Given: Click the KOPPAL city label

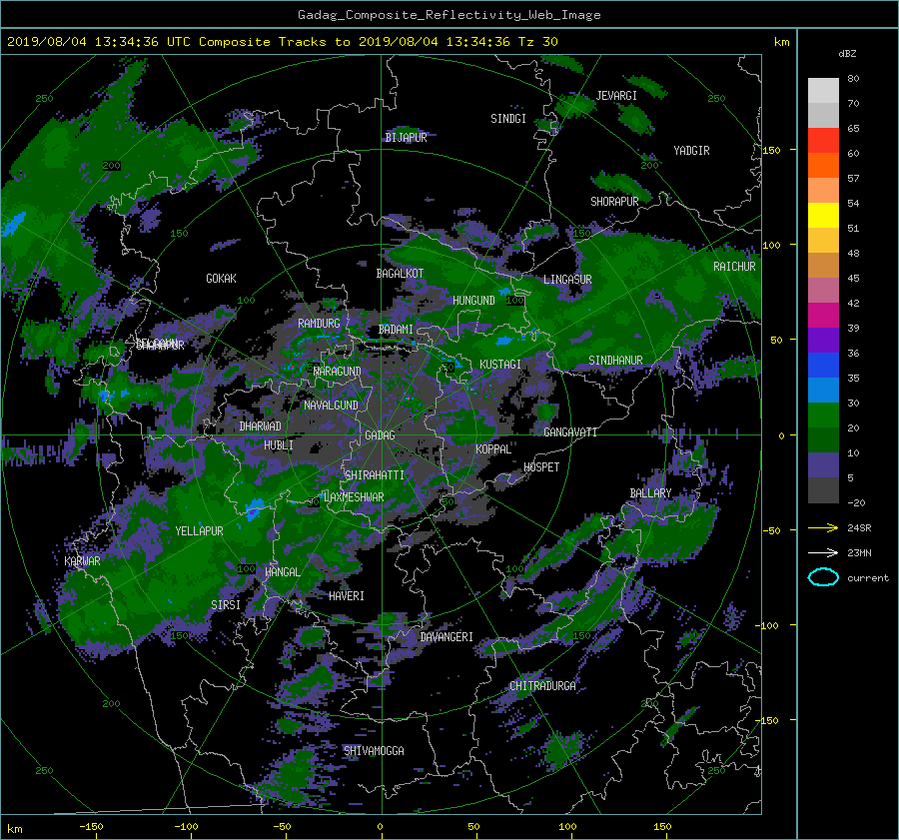Looking at the screenshot, I should [493, 449].
